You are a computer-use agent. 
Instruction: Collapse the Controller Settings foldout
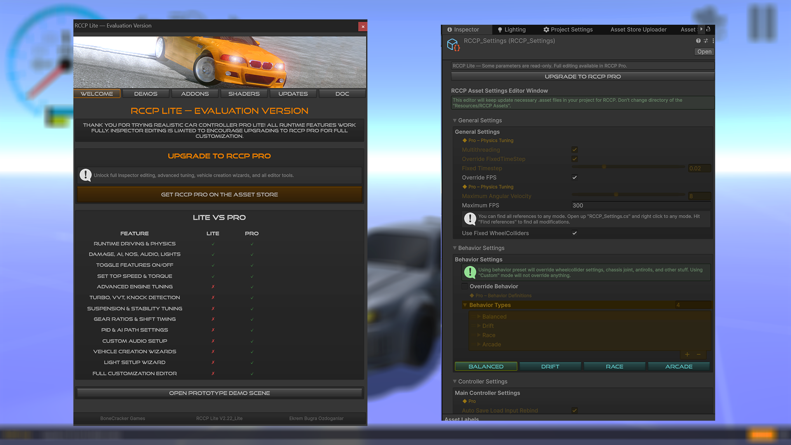455,382
